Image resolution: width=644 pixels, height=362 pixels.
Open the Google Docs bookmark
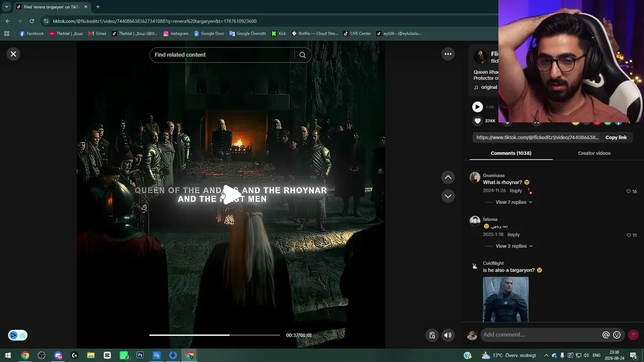coord(209,34)
